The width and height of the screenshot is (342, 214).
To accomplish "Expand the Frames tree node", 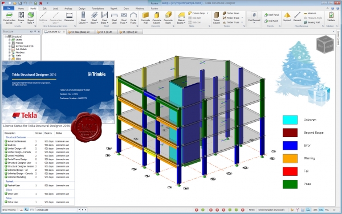I will coord(9,43).
